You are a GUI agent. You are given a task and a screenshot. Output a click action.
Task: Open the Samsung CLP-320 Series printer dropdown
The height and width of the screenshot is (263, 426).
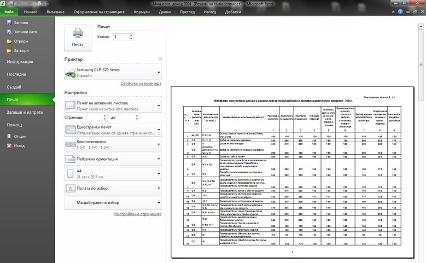pyautogui.click(x=113, y=73)
